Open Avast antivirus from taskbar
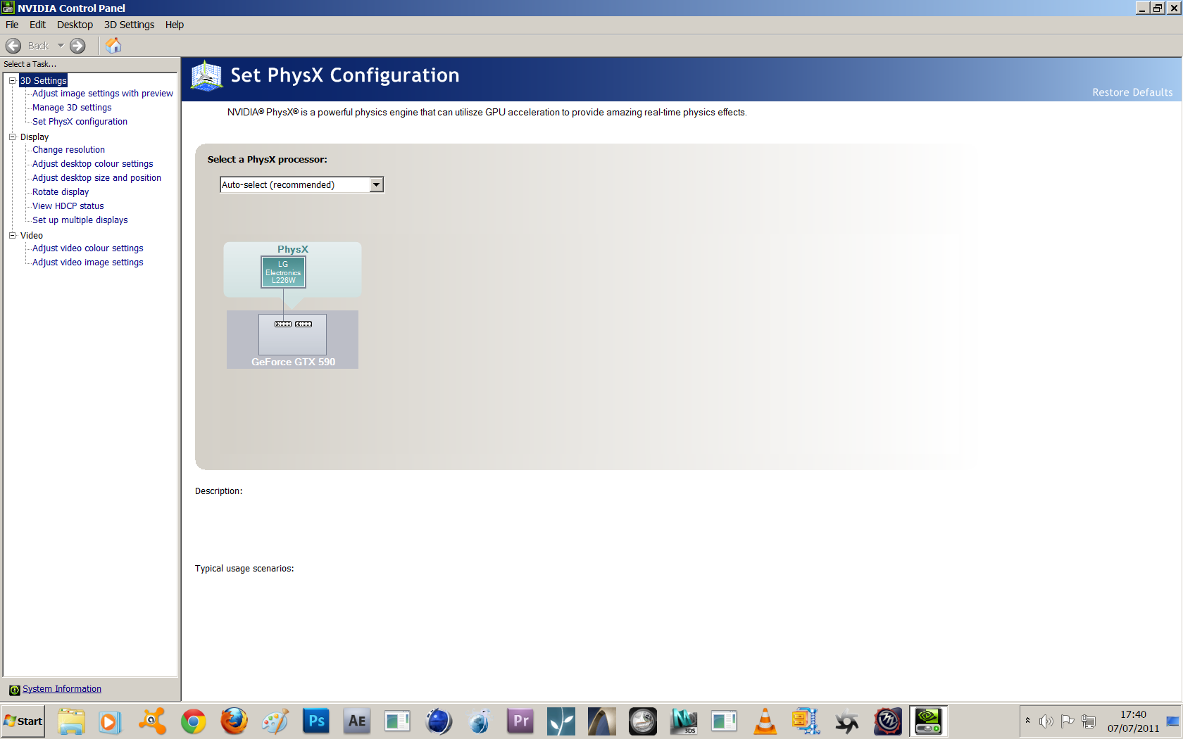This screenshot has height=739, width=1183. [x=152, y=721]
